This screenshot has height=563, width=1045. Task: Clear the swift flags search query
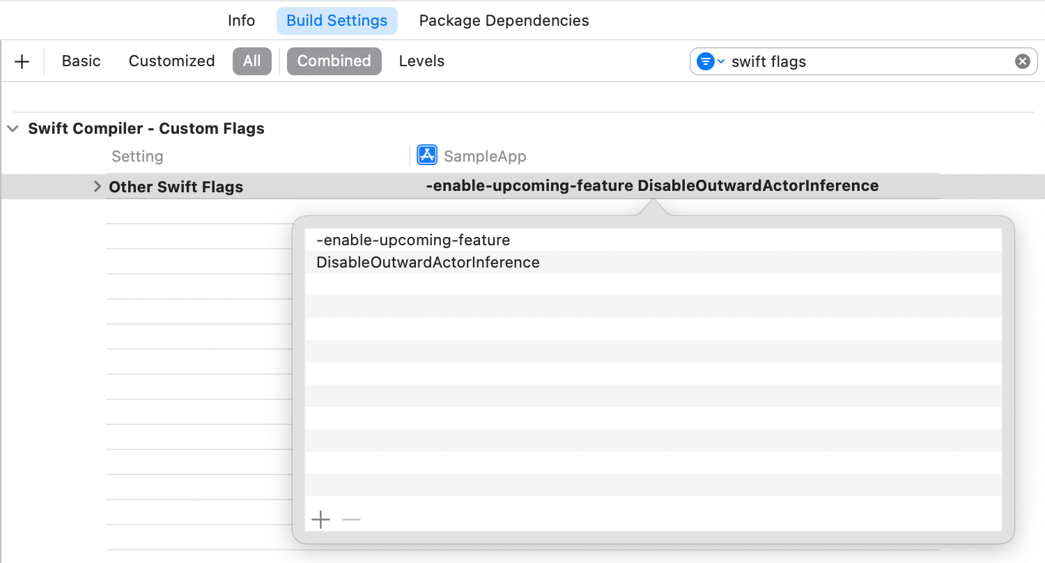[1022, 61]
